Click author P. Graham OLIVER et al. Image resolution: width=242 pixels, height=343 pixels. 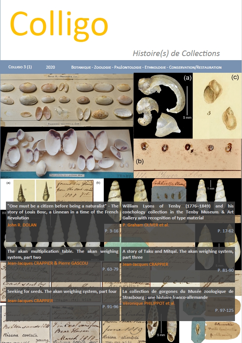click(146, 225)
